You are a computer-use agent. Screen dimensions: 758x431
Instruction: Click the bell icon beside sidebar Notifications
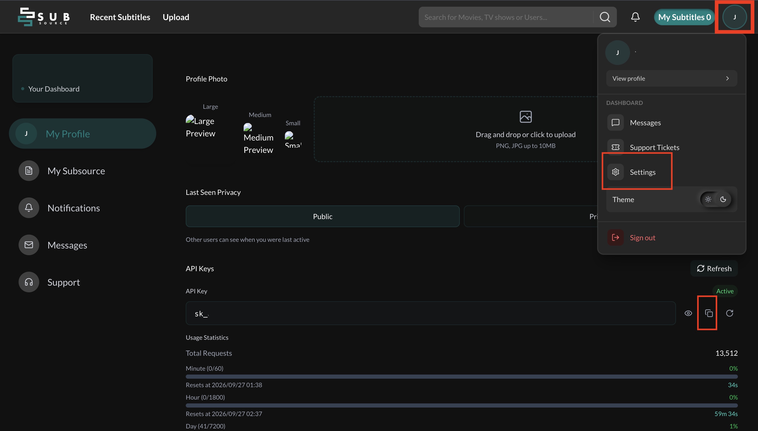click(x=29, y=208)
